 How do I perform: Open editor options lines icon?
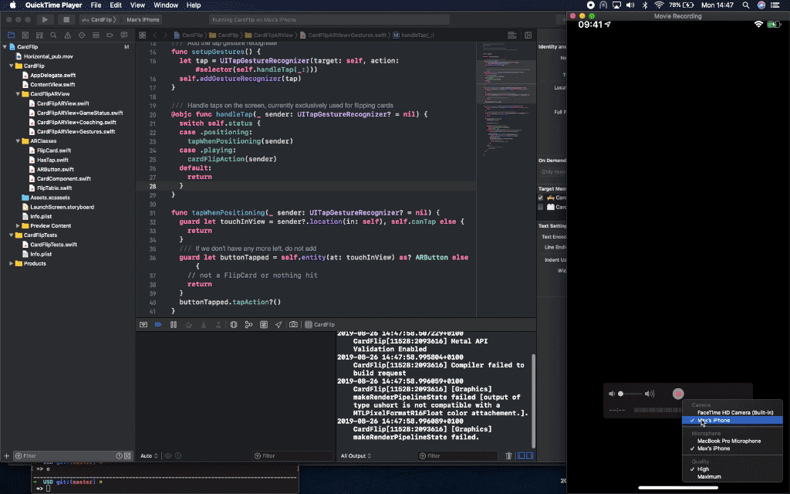[512, 36]
